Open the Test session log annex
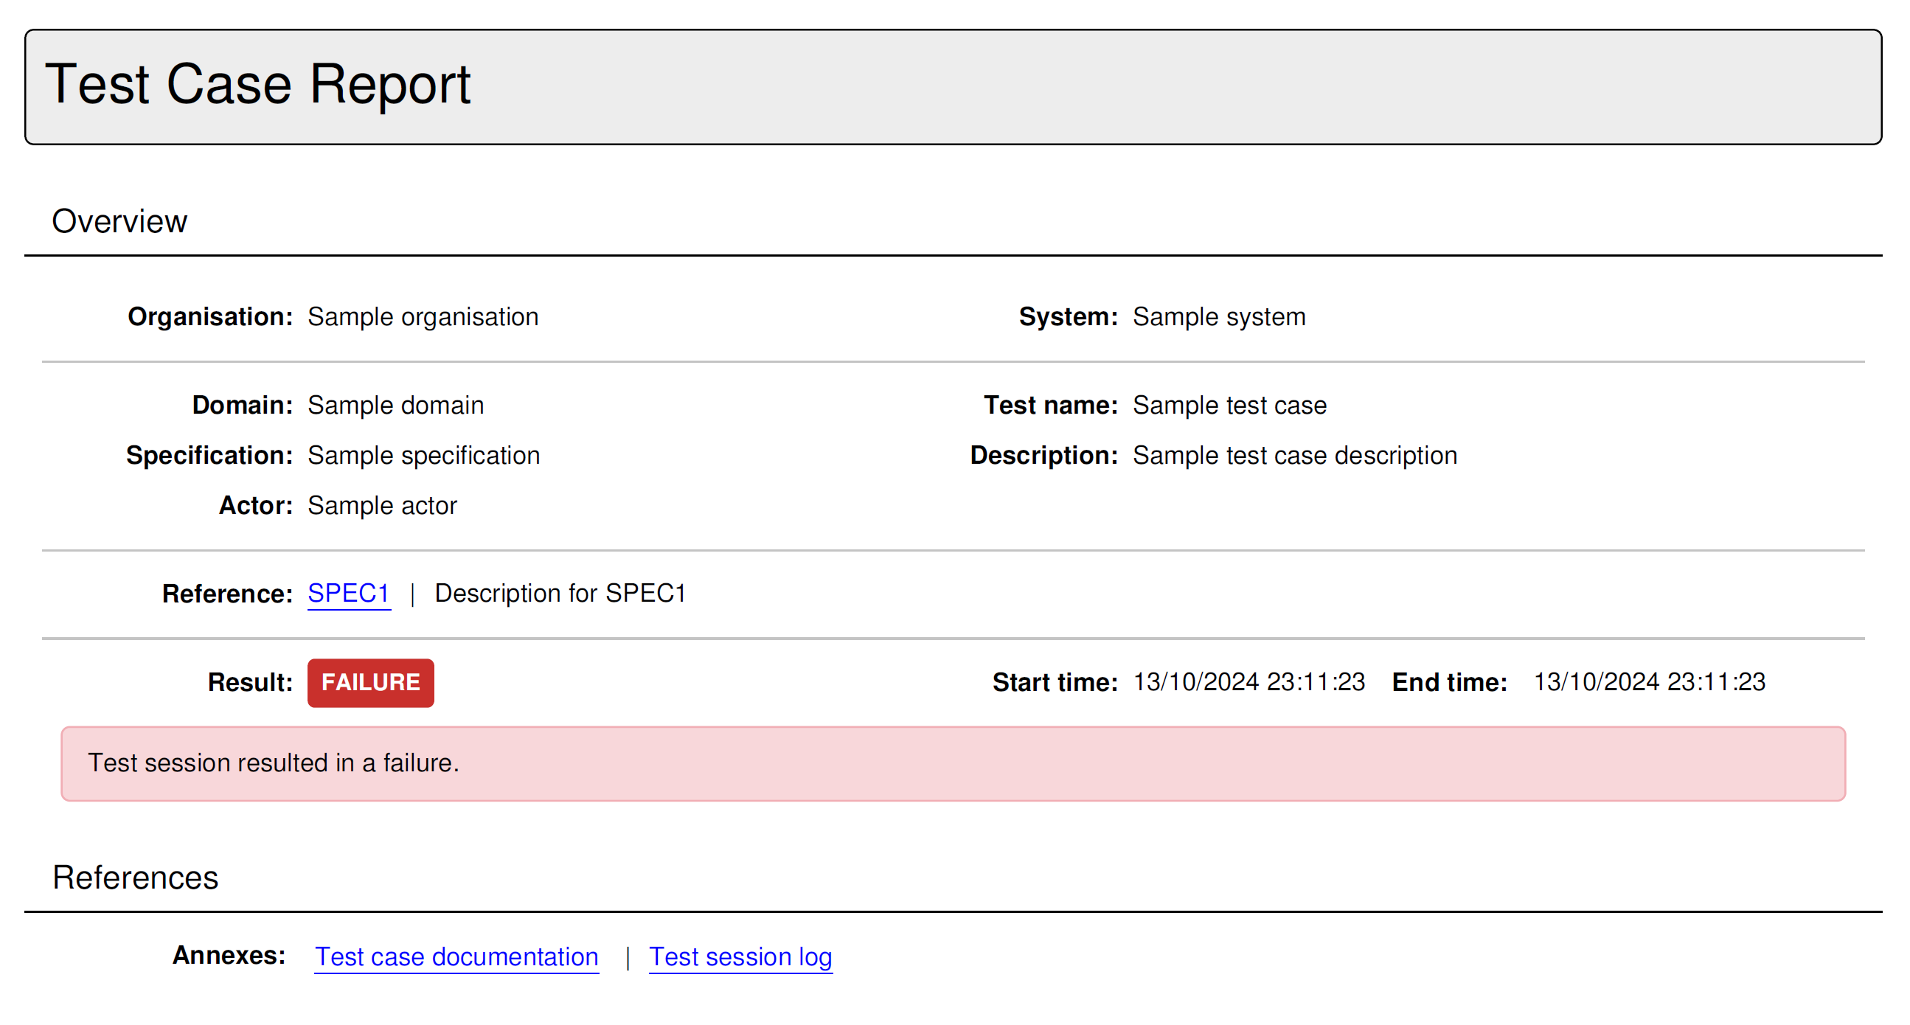Viewport: 1910px width, 1025px height. tap(740, 956)
